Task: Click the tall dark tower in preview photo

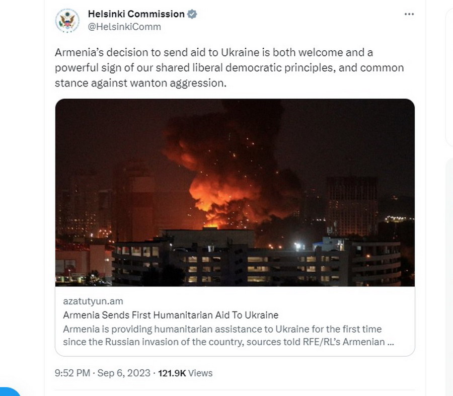Action: (352, 206)
